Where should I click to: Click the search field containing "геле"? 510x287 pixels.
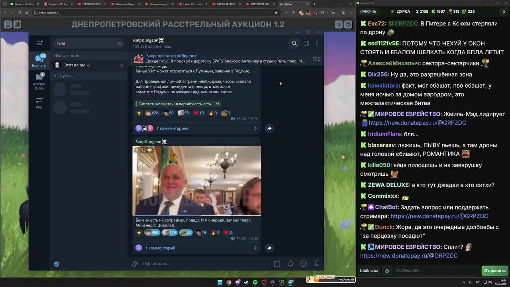coord(88,43)
